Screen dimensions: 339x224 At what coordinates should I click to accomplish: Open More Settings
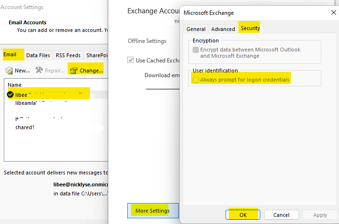point(153,211)
